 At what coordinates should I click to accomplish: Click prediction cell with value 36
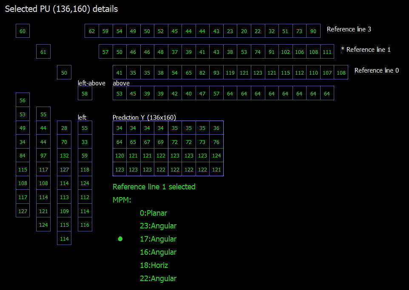[216, 128]
